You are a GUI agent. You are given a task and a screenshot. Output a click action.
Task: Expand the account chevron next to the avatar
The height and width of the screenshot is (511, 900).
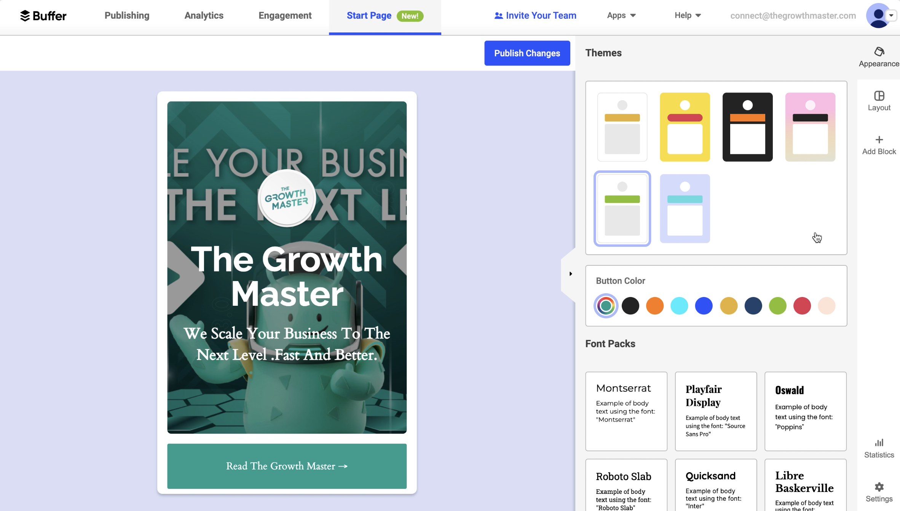(891, 16)
